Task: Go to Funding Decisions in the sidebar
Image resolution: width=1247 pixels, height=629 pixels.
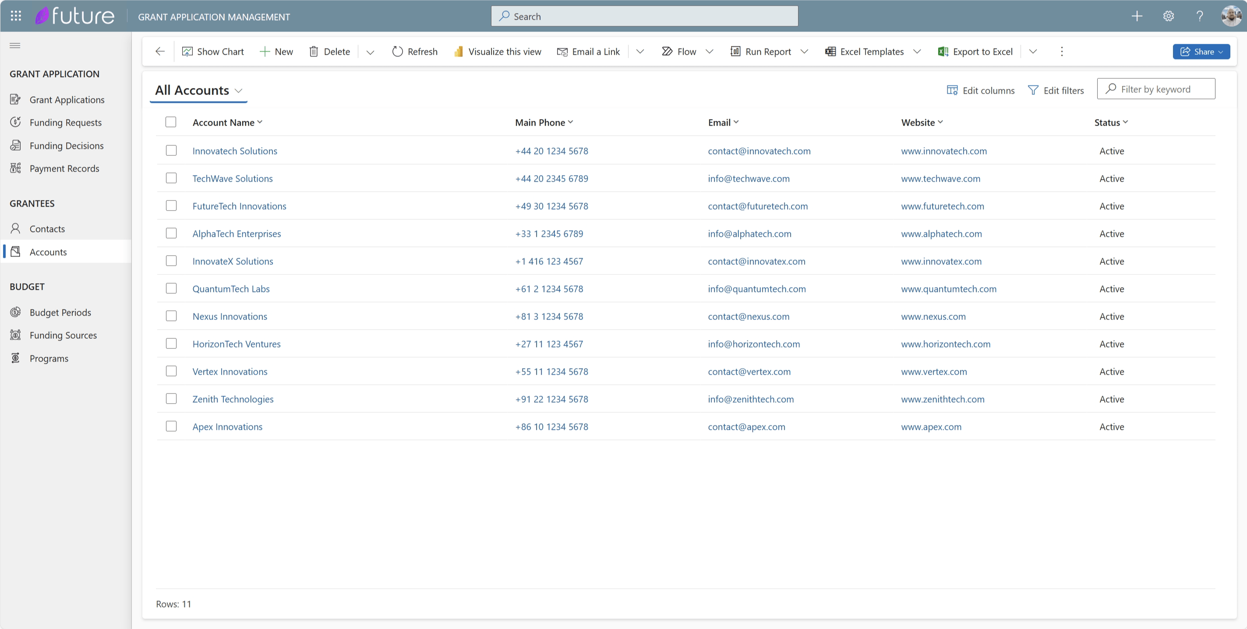Action: pos(66,146)
